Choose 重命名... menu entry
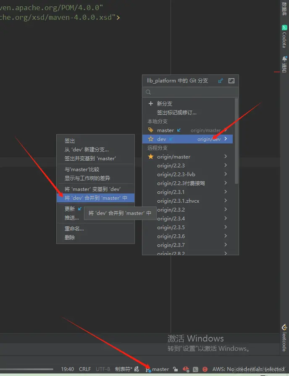The image size is (289, 376). click(95, 229)
